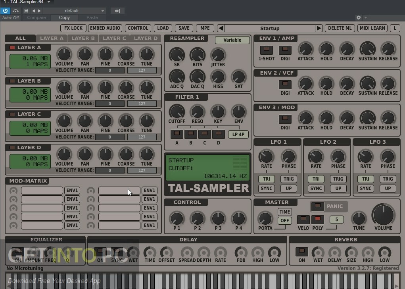This screenshot has width=405, height=289.
Task: Click the automation curve icon beside power
Action: 16,11
